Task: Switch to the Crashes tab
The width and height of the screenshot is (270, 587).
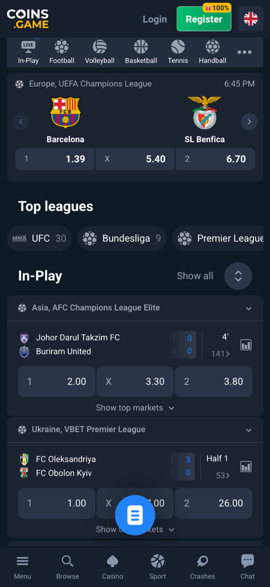Action: (x=202, y=566)
